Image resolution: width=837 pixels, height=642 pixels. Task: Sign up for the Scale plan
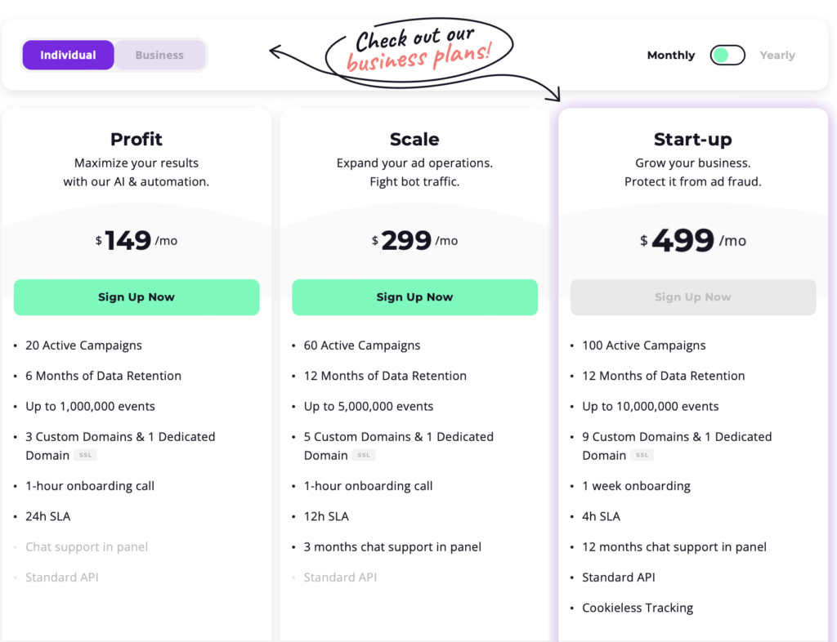[x=414, y=297]
